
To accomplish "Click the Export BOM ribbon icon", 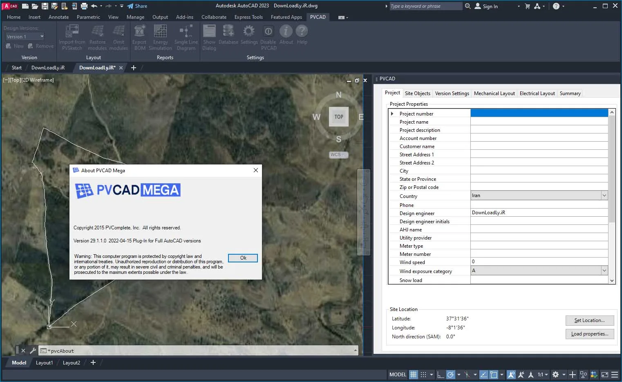I will pyautogui.click(x=139, y=37).
